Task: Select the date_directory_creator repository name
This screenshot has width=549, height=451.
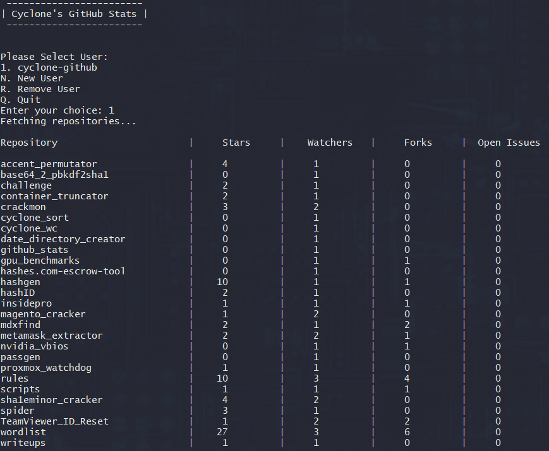Action: 63,239
